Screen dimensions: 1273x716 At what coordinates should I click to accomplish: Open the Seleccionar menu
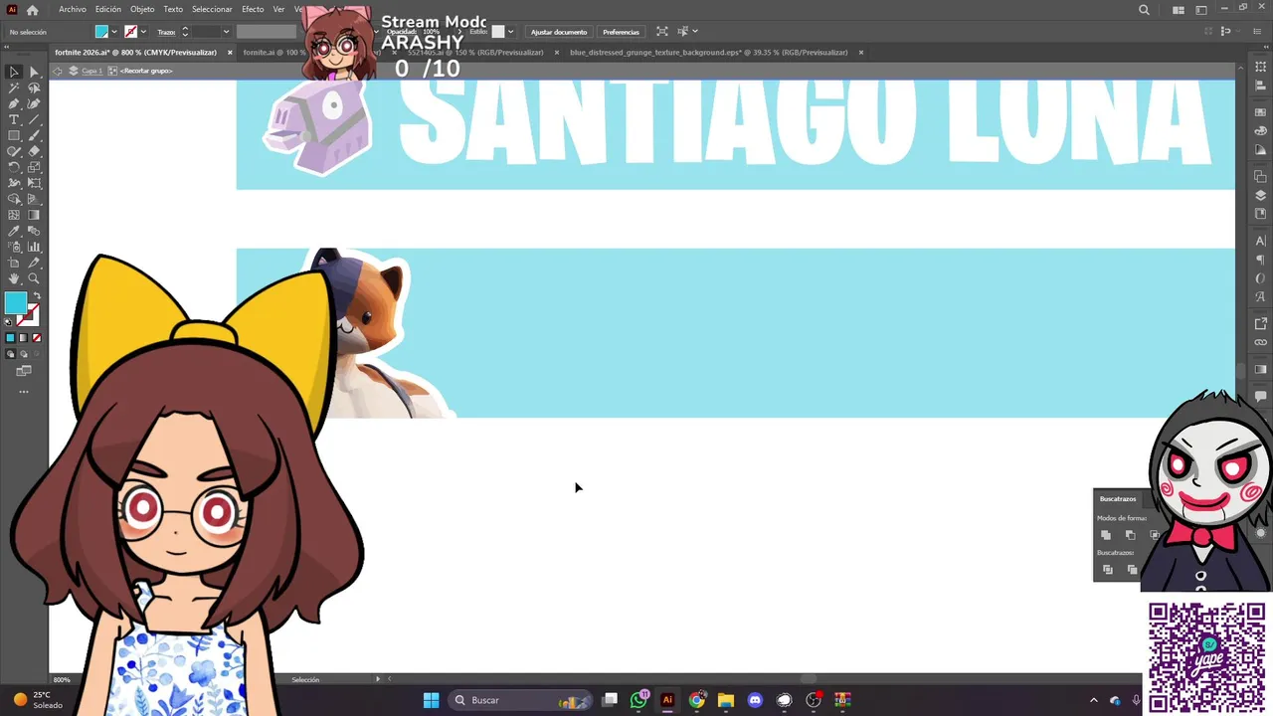(212, 10)
